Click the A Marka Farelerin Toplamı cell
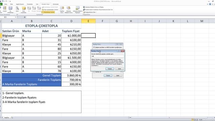 [32, 84]
